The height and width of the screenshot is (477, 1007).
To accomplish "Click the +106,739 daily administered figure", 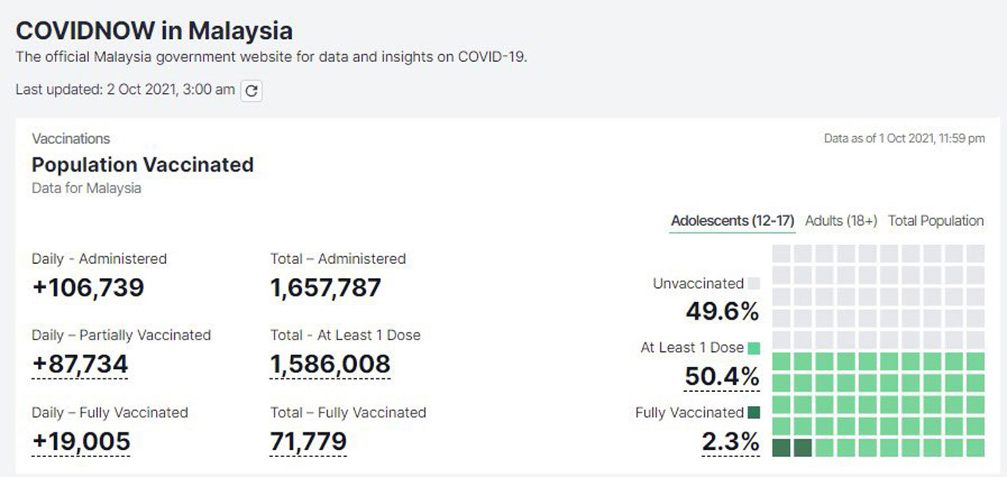I will click(x=87, y=287).
